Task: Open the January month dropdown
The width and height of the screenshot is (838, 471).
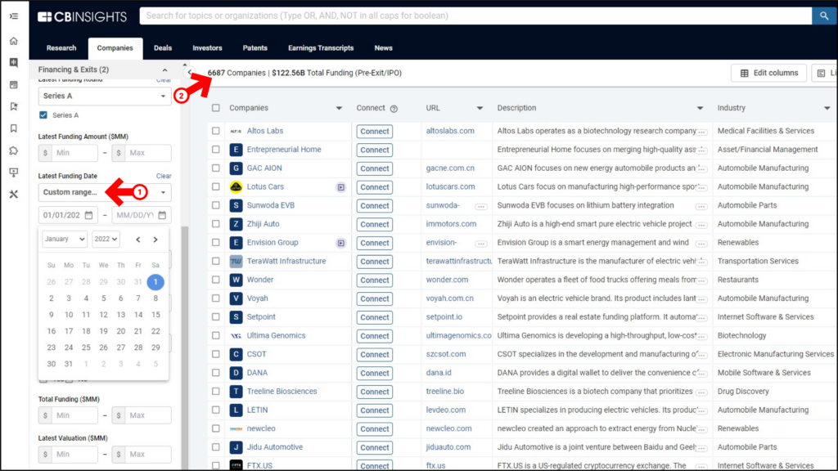Action: click(x=64, y=240)
